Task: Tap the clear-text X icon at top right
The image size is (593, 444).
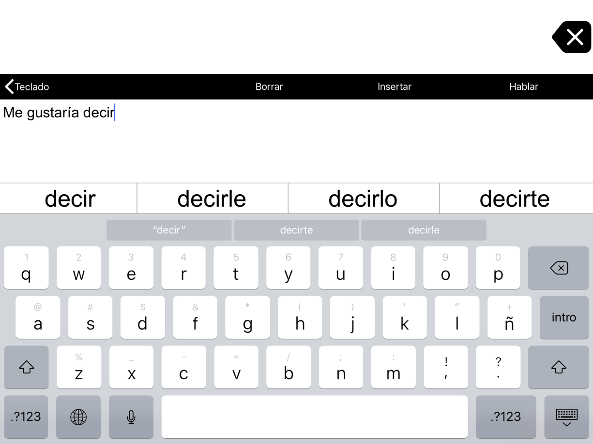Action: pos(572,37)
